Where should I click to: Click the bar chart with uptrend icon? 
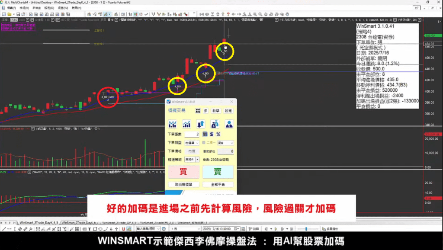[x=186, y=124]
